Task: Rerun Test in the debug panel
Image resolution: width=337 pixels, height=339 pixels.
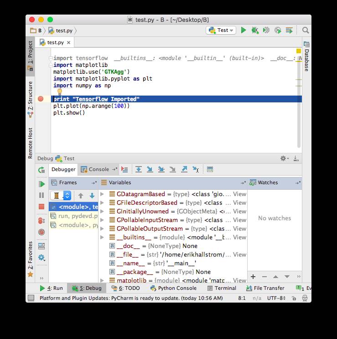Action: tap(41, 170)
